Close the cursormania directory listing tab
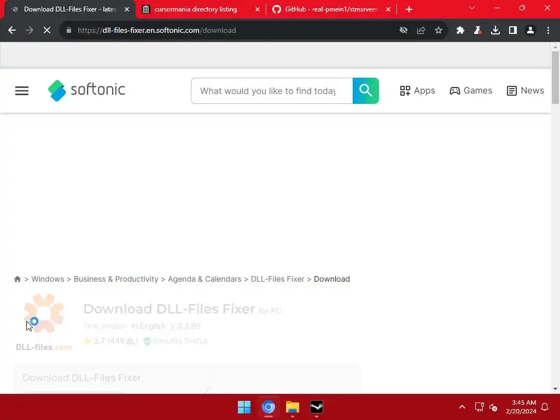The image size is (560, 420). pos(258,9)
